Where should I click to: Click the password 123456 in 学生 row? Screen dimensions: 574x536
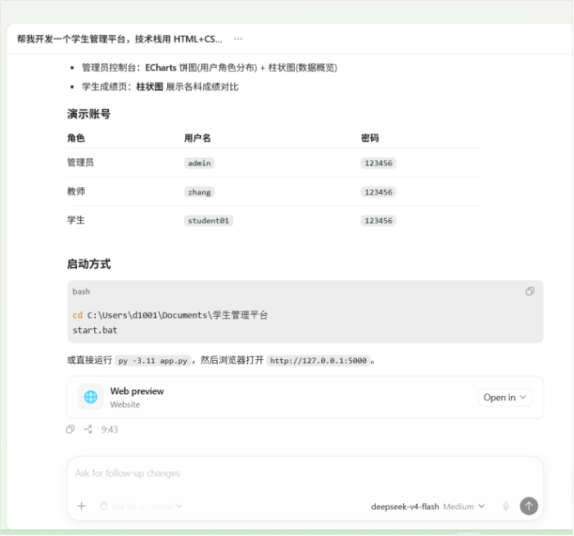click(378, 221)
